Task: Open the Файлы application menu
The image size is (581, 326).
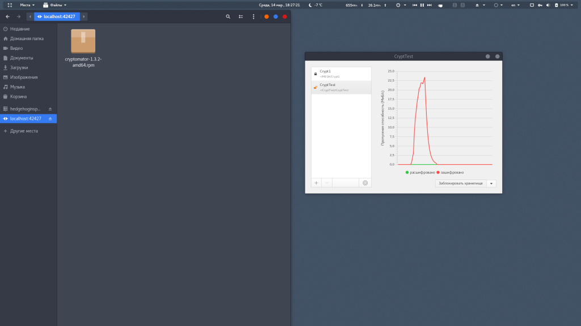Action: pos(55,5)
